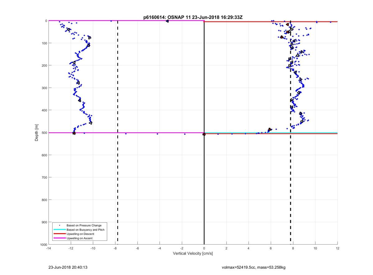
Task: Click the '-4' x-axis tick label
Action: click(x=159, y=248)
